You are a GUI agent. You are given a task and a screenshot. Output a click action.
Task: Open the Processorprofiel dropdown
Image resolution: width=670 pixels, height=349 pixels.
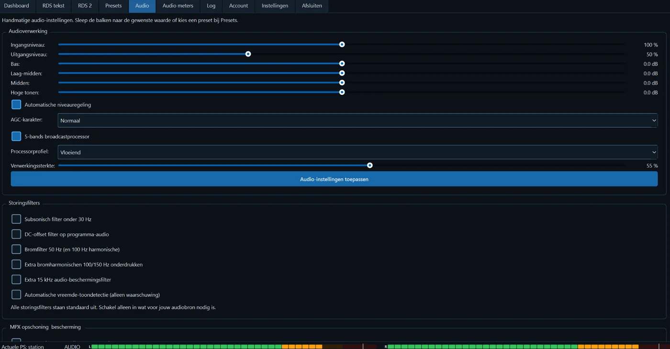click(x=357, y=152)
